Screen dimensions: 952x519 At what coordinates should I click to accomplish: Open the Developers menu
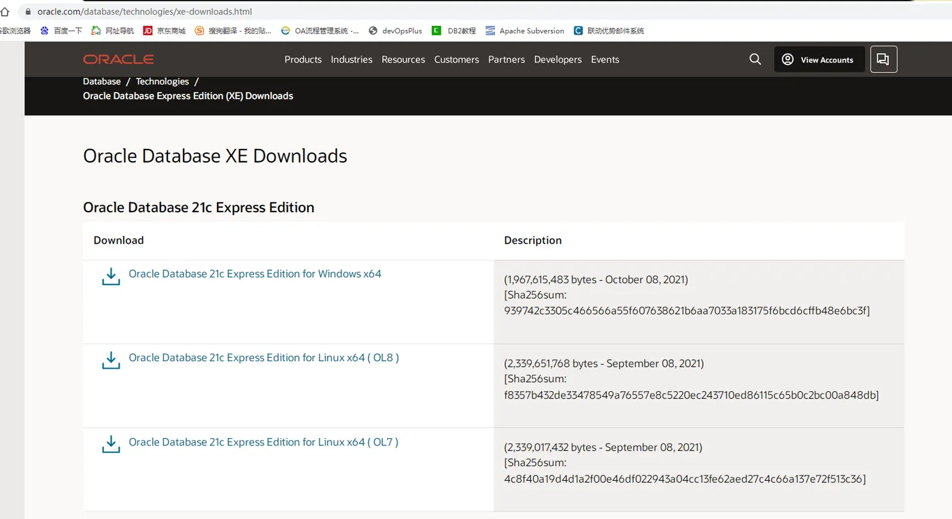tap(558, 59)
